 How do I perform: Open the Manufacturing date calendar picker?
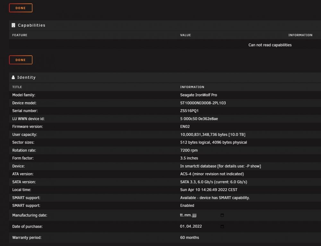coord(222,215)
